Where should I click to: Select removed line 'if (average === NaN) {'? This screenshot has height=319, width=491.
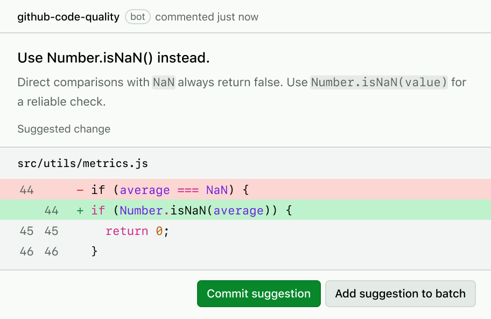pyautogui.click(x=245, y=190)
